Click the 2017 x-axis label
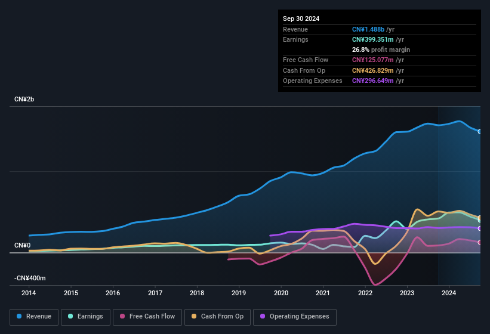The image size is (490, 334). click(x=155, y=293)
